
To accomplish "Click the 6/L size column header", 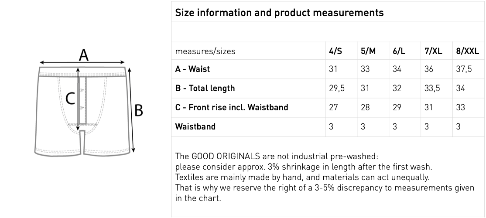I will click(399, 51).
